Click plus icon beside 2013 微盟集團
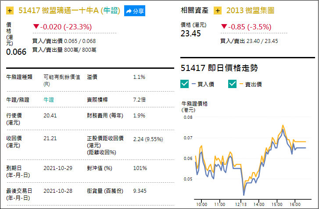The image size is (319, 209). click(218, 11)
